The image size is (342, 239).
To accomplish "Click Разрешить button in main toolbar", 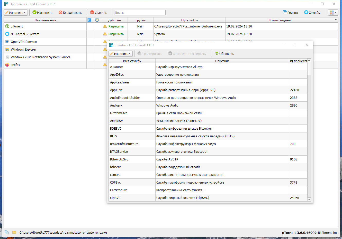I will (x=42, y=13).
